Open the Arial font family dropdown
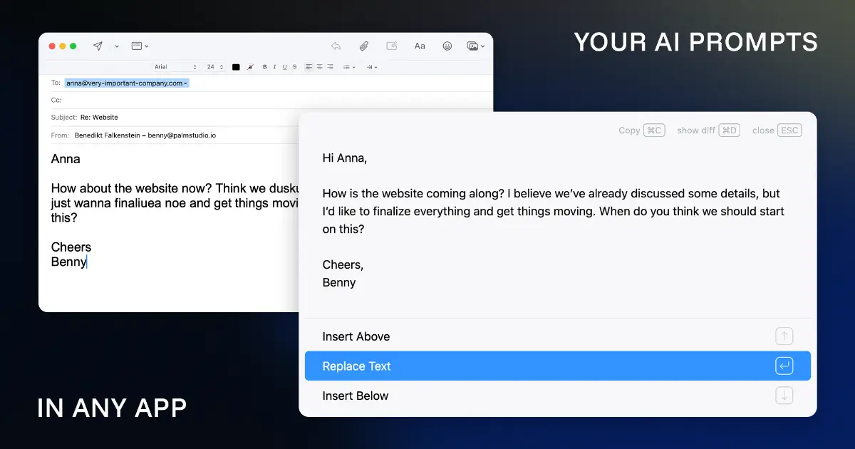The width and height of the screenshot is (855, 449). [x=175, y=67]
